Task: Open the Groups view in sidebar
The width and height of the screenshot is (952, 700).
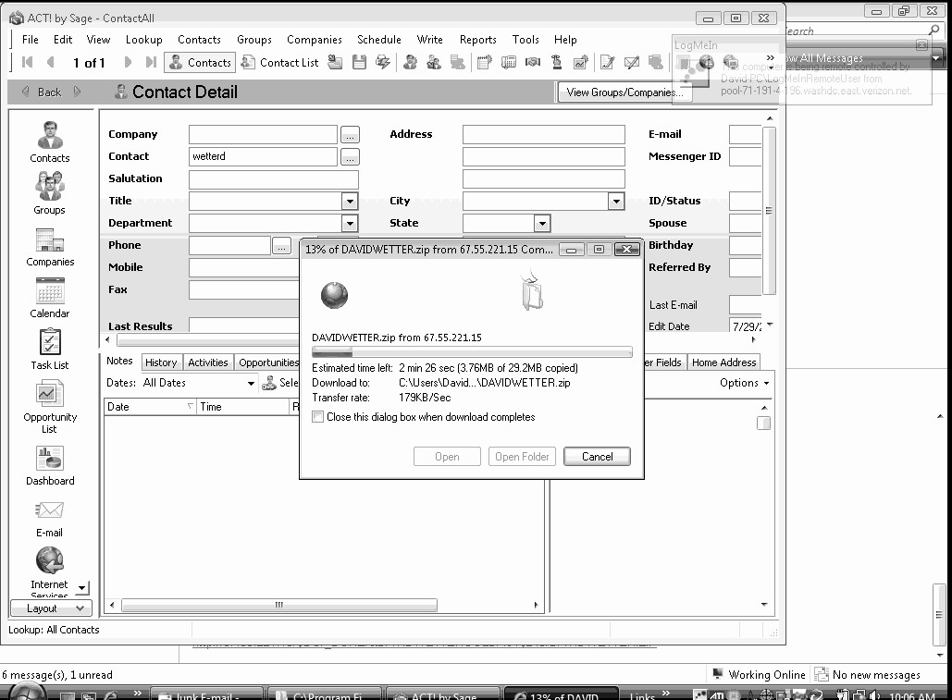Action: click(50, 193)
